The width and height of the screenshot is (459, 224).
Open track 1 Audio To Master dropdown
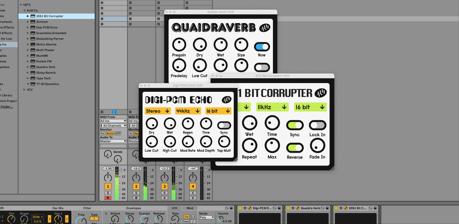(113, 141)
